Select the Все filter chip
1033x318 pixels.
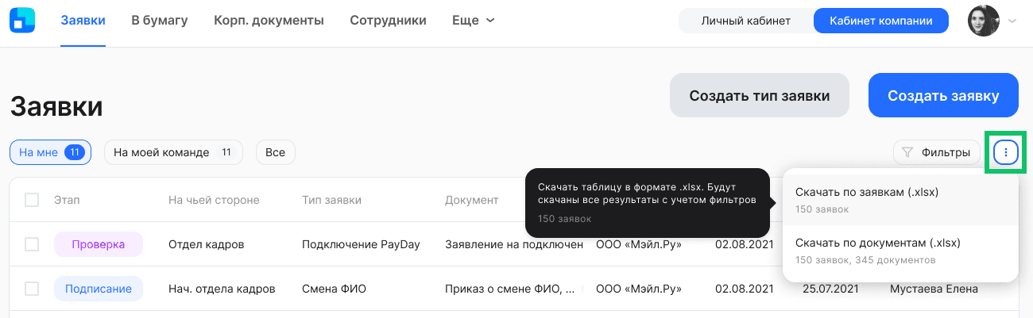point(276,152)
